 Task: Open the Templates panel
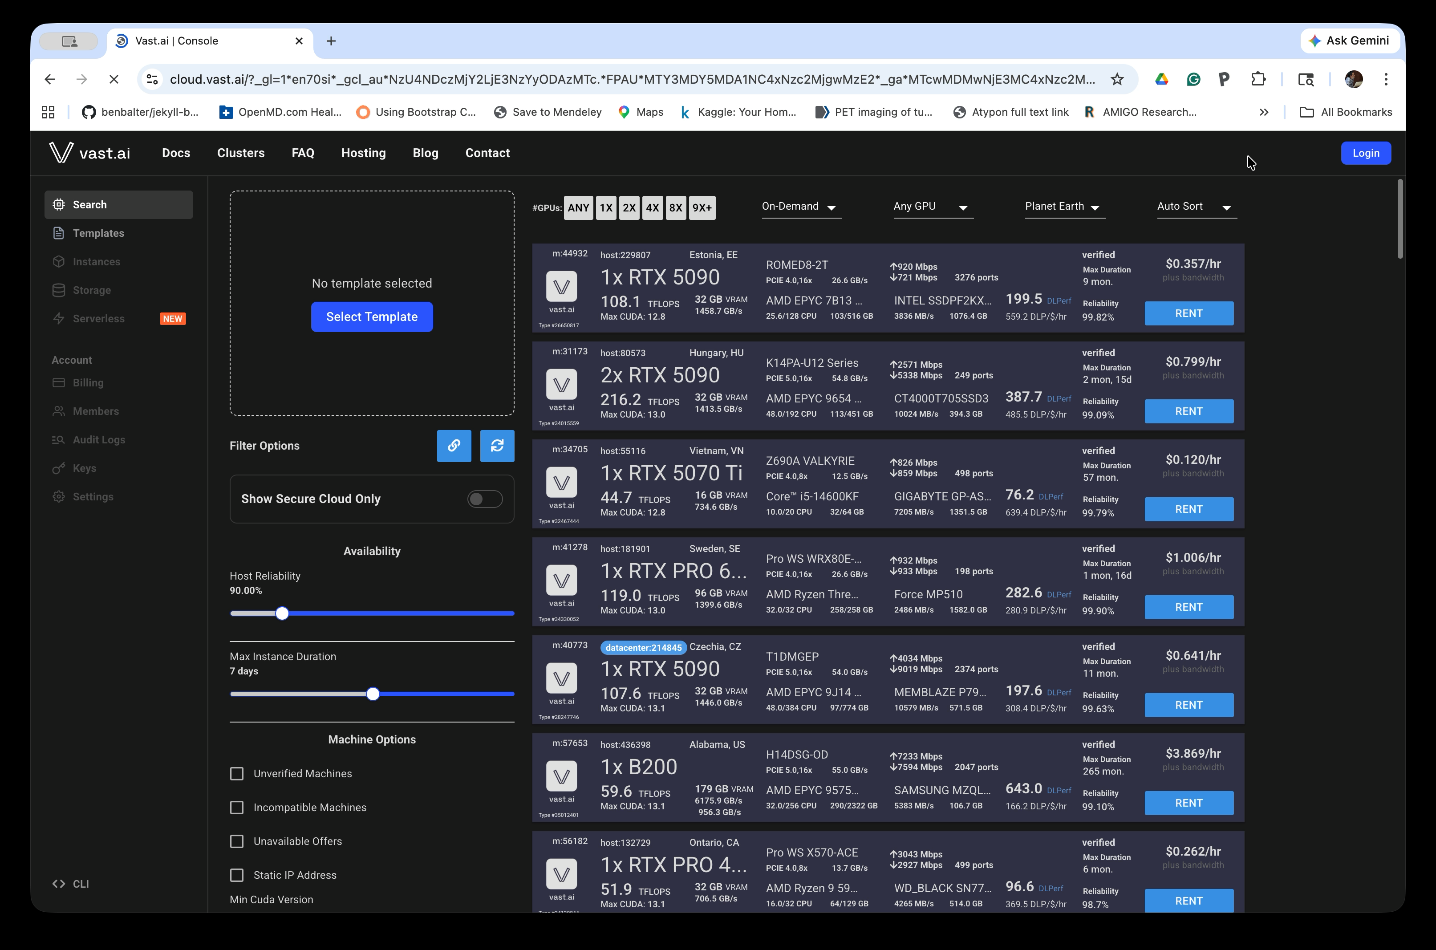(x=99, y=233)
